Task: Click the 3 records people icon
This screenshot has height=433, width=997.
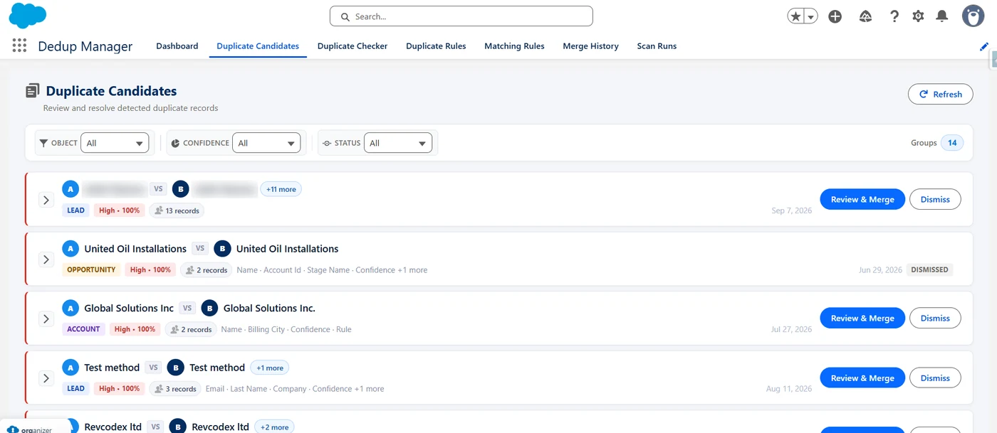Action: pyautogui.click(x=159, y=389)
